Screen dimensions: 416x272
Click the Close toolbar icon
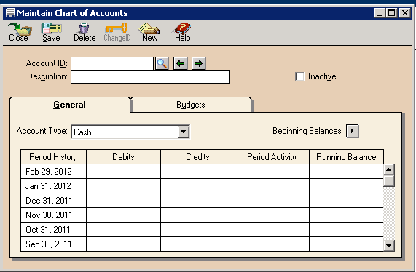pos(19,32)
